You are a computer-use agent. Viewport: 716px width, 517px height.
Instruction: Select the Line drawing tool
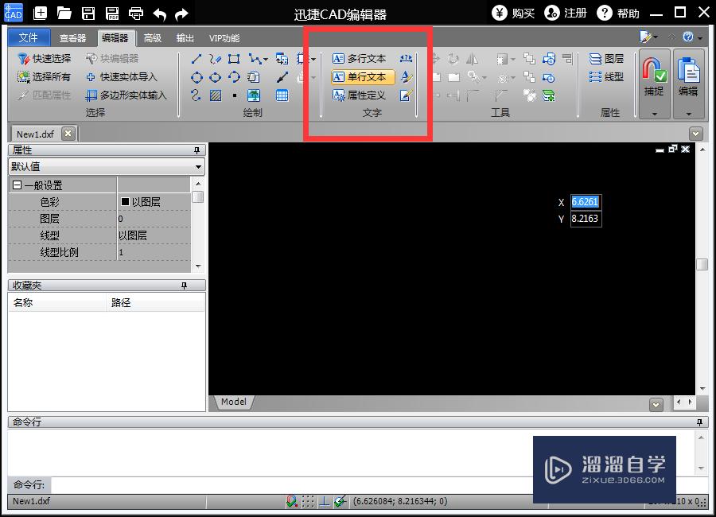tap(197, 58)
